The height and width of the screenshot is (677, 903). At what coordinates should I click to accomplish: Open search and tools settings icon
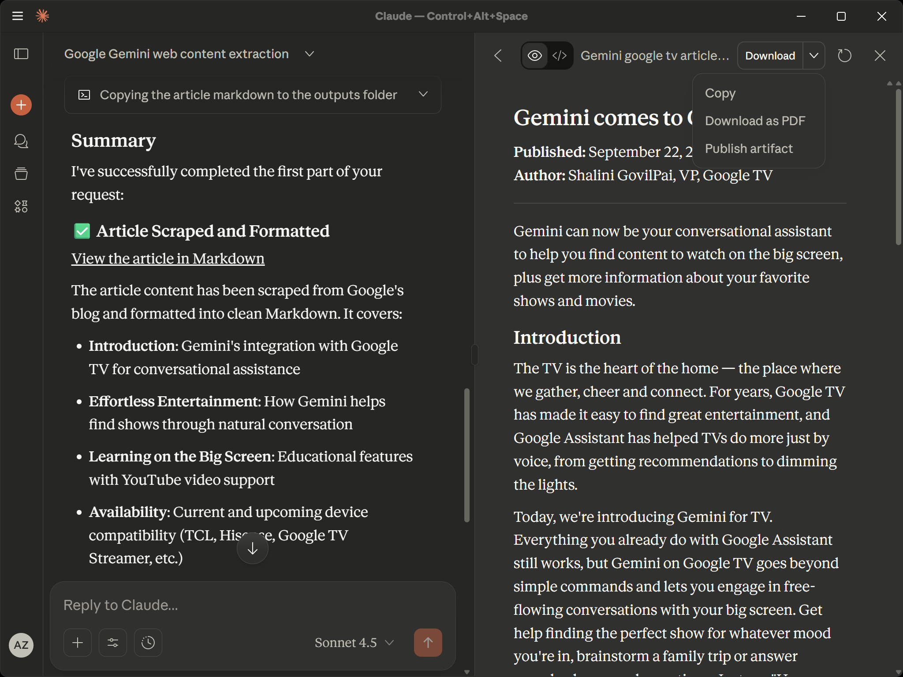[113, 643]
